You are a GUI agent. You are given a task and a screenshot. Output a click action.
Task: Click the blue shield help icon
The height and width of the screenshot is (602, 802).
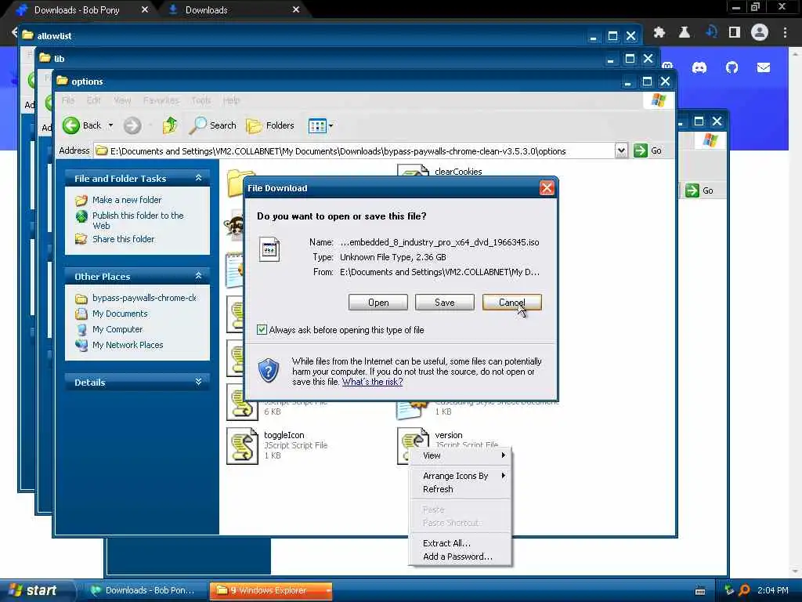pos(268,371)
